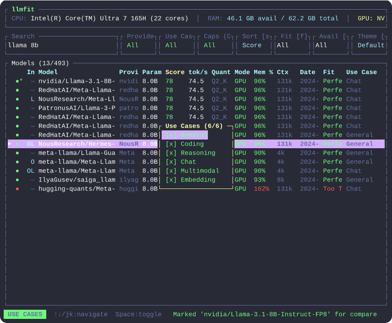This screenshot has height=323, width=392.
Task: Click the 'O' installed marker beside meta-llama/Meta-Llam
Action: coord(33,162)
